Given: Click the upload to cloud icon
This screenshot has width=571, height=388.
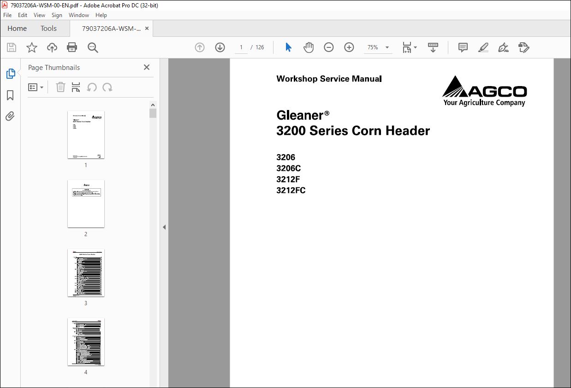Looking at the screenshot, I should (x=52, y=47).
